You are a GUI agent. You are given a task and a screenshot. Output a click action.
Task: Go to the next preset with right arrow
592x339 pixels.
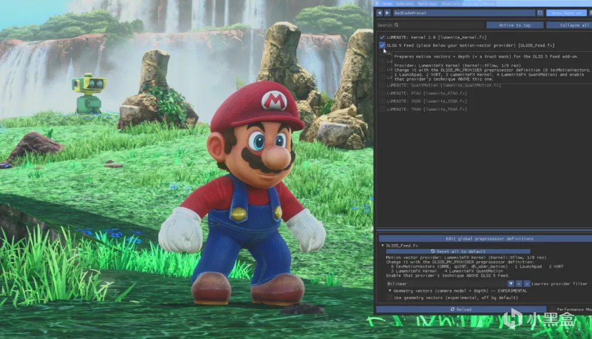tap(387, 13)
